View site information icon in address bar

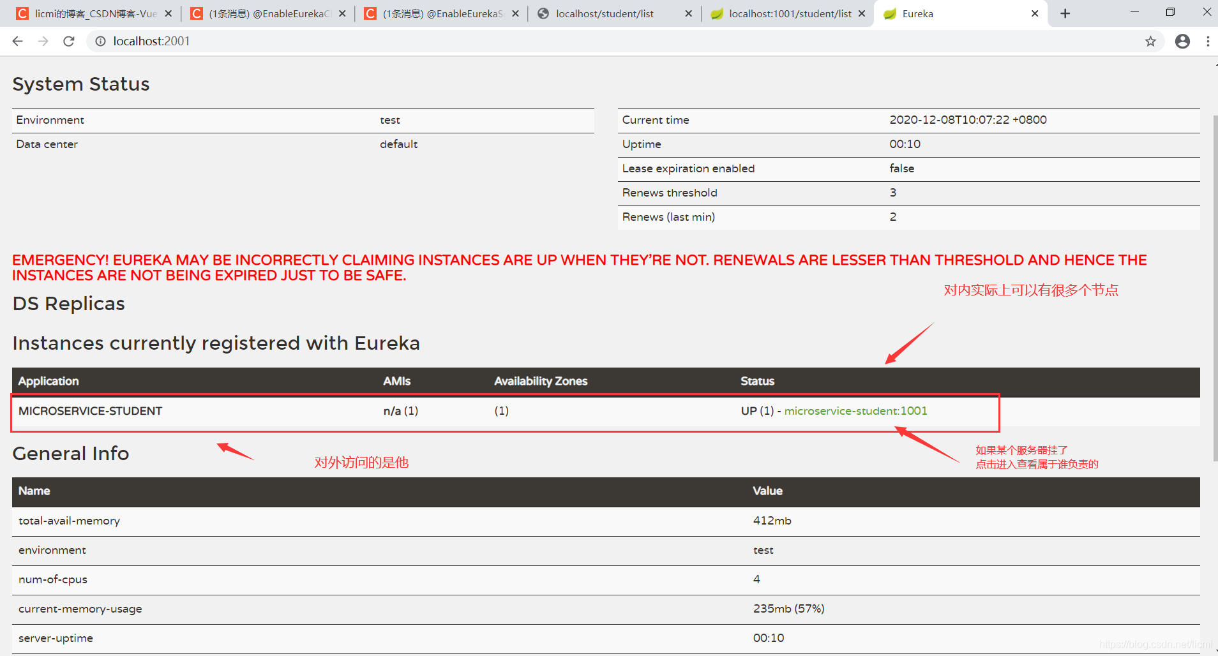pos(100,41)
